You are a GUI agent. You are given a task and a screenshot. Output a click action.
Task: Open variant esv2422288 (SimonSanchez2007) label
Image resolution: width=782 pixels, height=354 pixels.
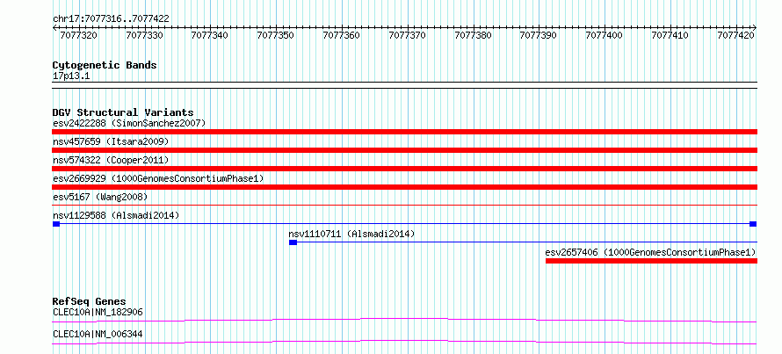(129, 123)
